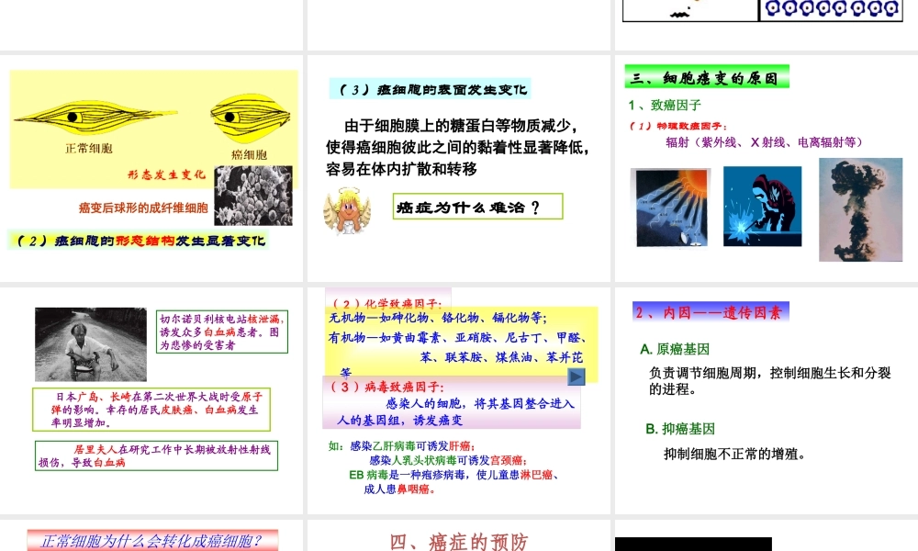This screenshot has width=918, height=551.
Task: Select heading (2)化学致癌因子
Action: coord(387,303)
